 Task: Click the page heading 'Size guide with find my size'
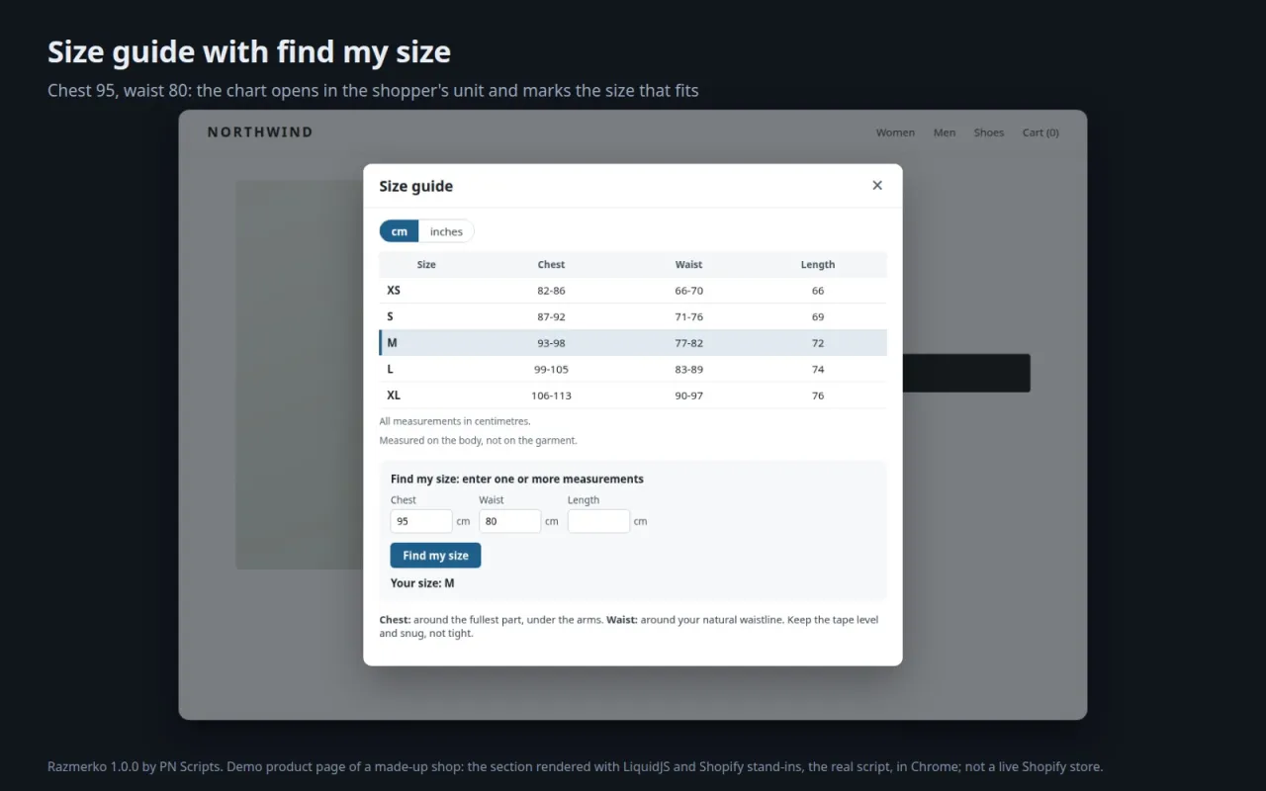tap(249, 51)
